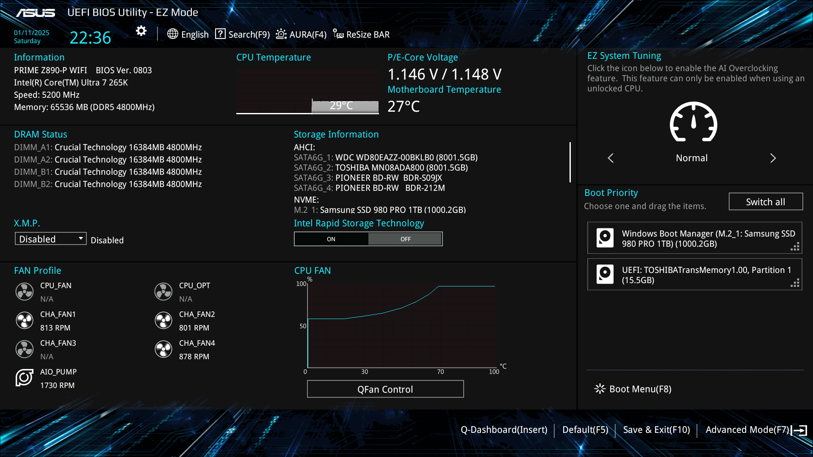Image resolution: width=813 pixels, height=457 pixels.
Task: Click the Normal tuning mode label
Action: coord(691,158)
